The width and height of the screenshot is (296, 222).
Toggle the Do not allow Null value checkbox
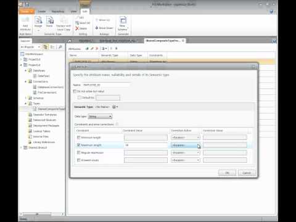tap(75, 91)
